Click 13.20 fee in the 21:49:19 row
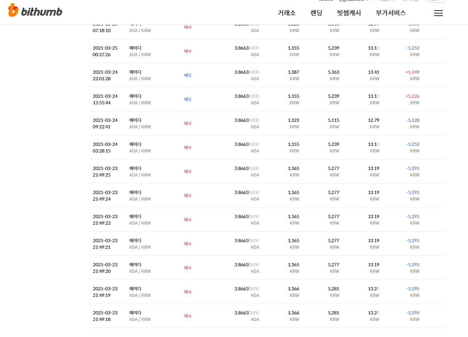The width and height of the screenshot is (468, 337). [x=374, y=289]
